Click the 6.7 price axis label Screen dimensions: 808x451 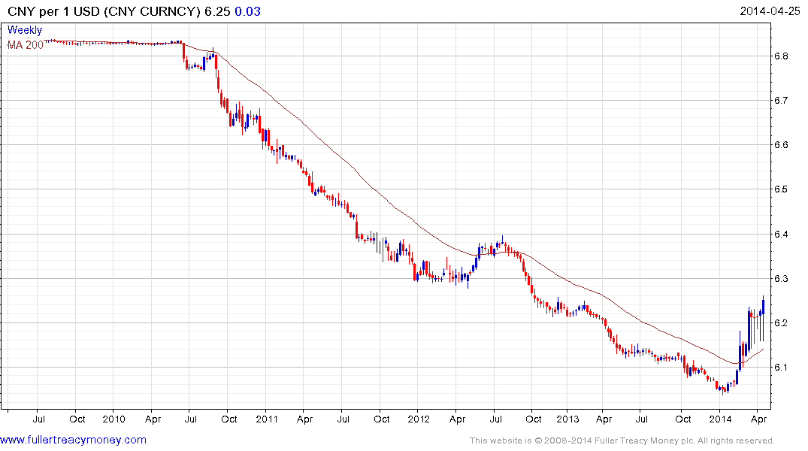(781, 101)
